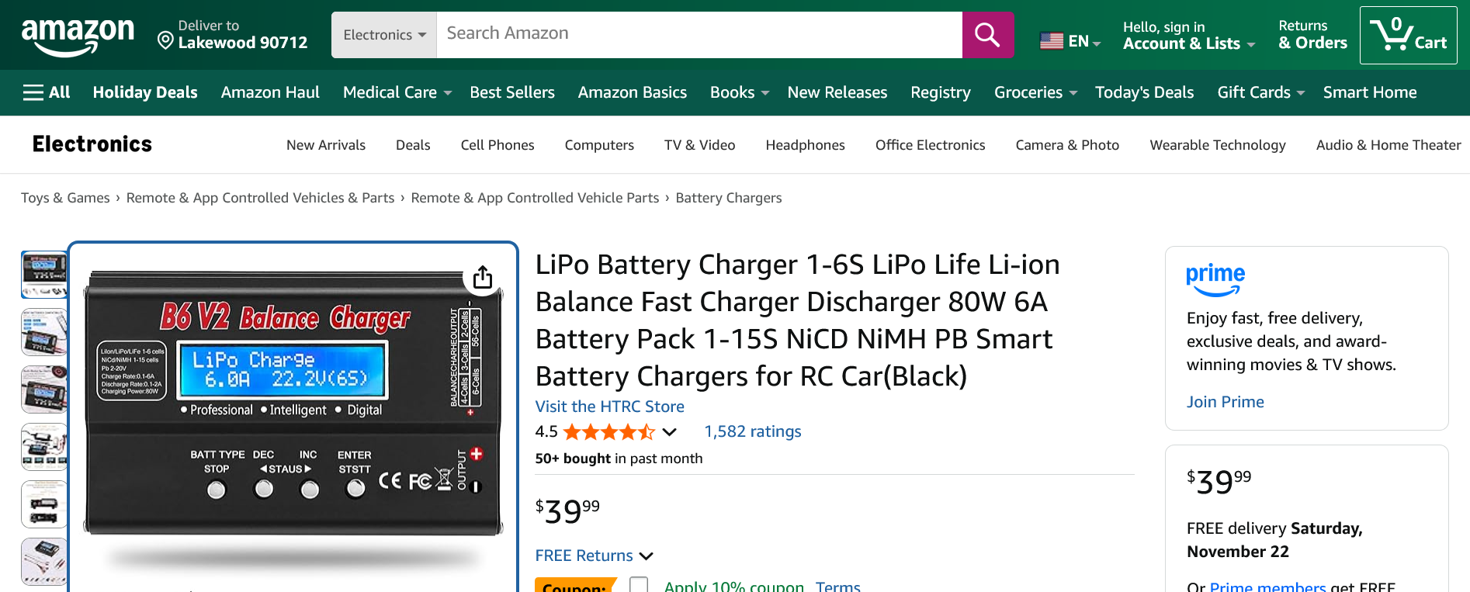Open the Electronics search category dropdown

384,35
